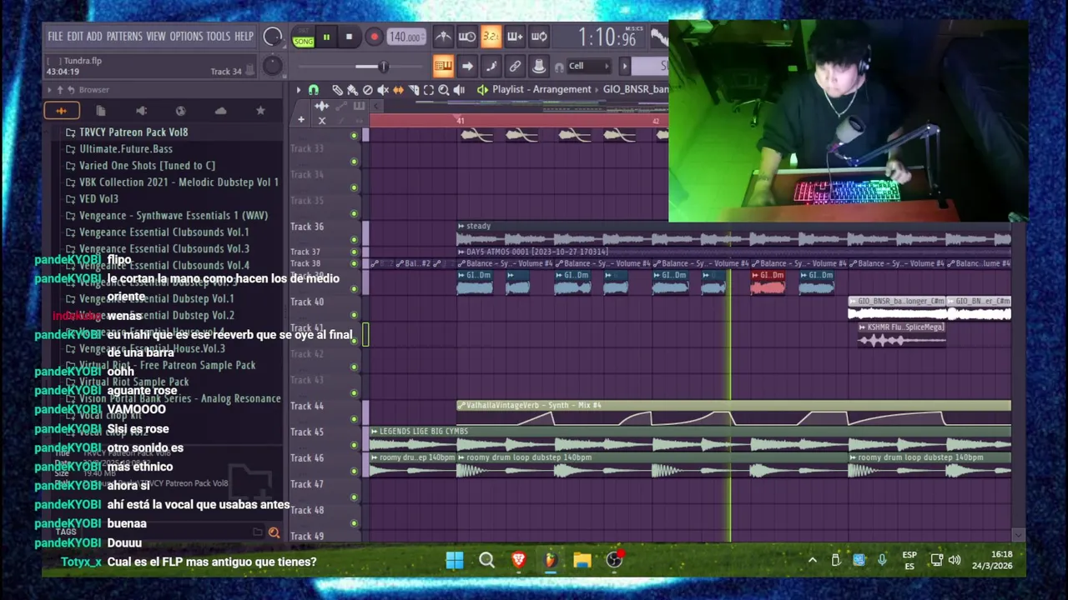Select the Slice tool in playlist toolbar

pyautogui.click(x=413, y=90)
